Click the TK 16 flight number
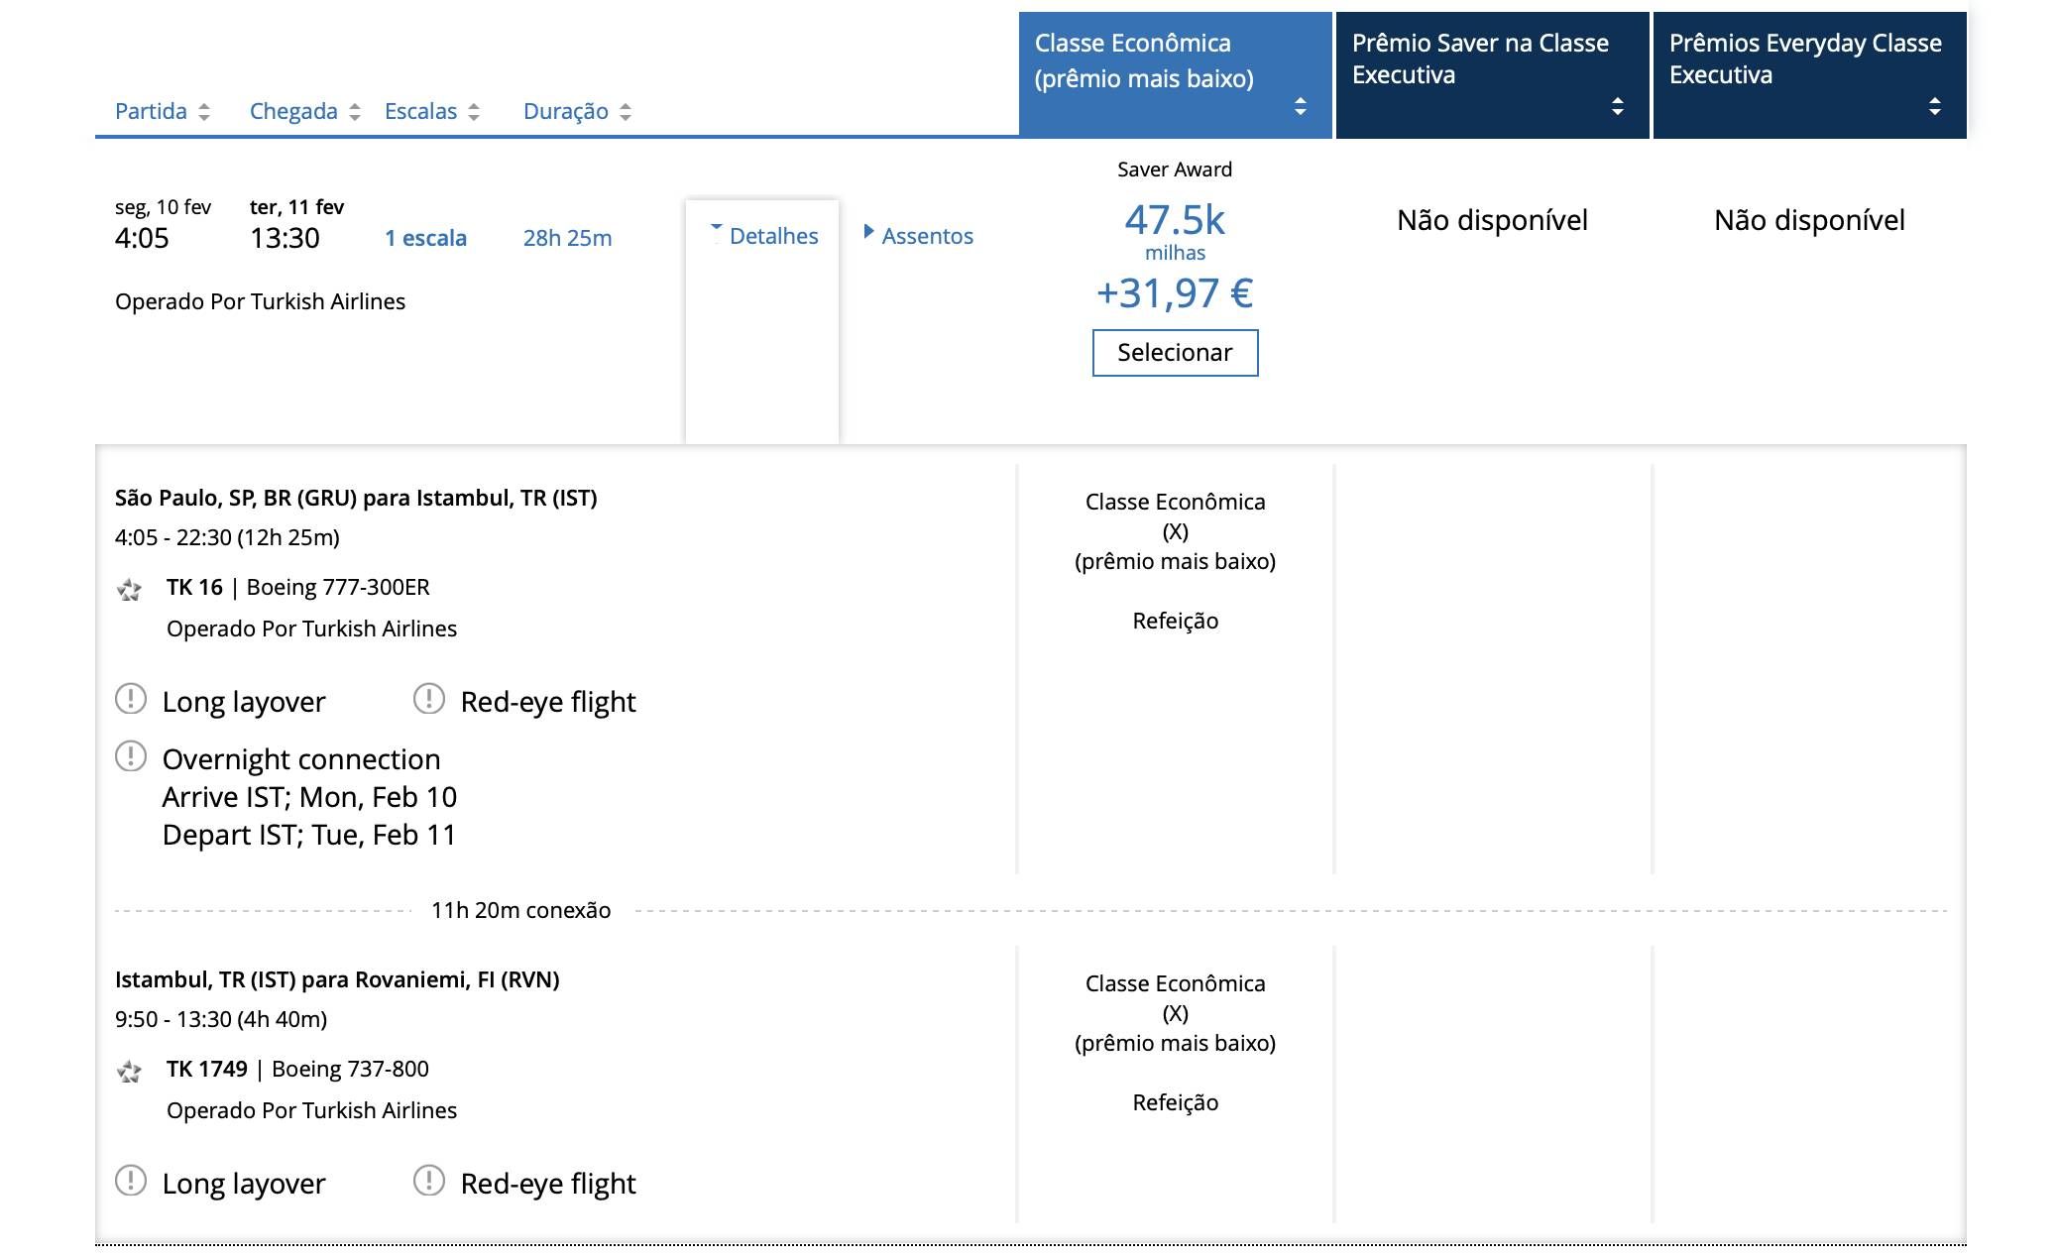 (194, 587)
